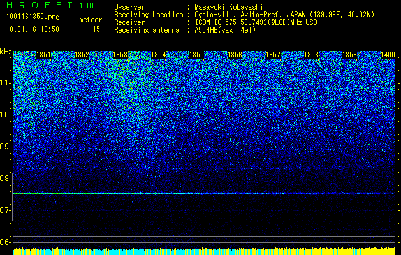Select the filename 1001161350.png

point(33,17)
